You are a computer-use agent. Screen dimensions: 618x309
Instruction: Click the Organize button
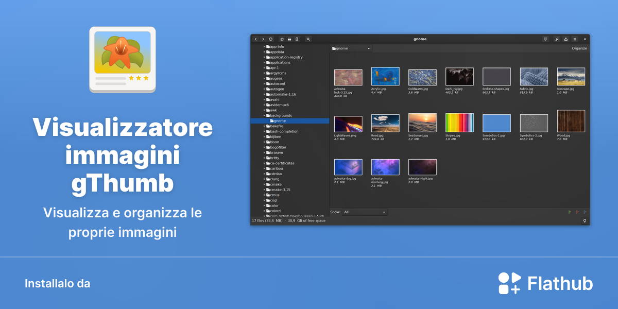tap(579, 48)
